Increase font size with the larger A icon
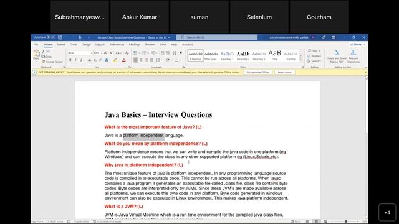The image size is (399, 224). [x=105, y=53]
